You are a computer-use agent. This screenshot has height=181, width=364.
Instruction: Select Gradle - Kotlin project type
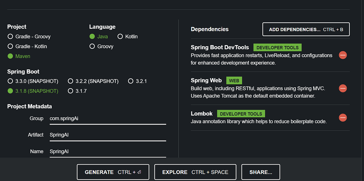[x=27, y=46]
